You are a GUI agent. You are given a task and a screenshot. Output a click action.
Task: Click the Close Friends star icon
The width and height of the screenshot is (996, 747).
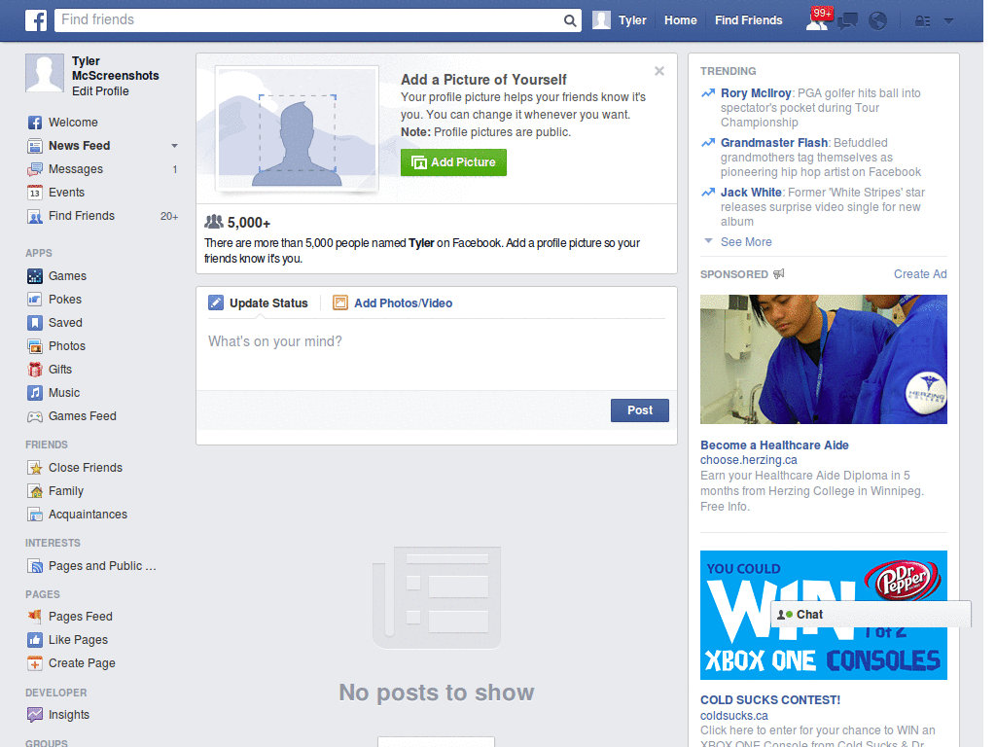(x=35, y=468)
